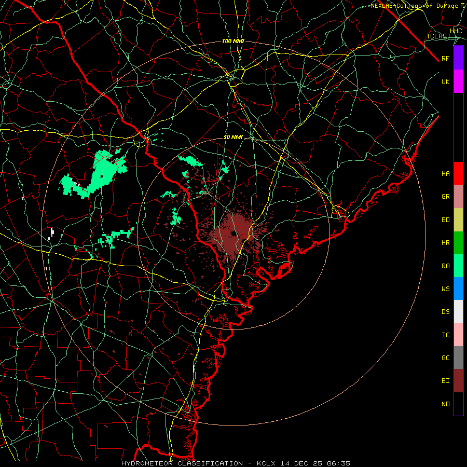Click the BD yellow legend swatch
Image resolution: width=467 pixels, height=467 pixels.
458,220
